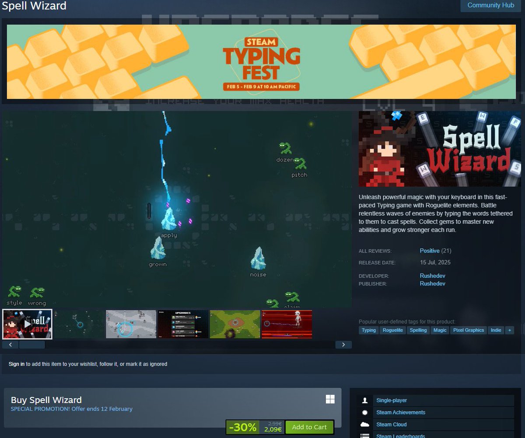Expand more tags with the plus button
The image size is (525, 438).
(x=509, y=330)
